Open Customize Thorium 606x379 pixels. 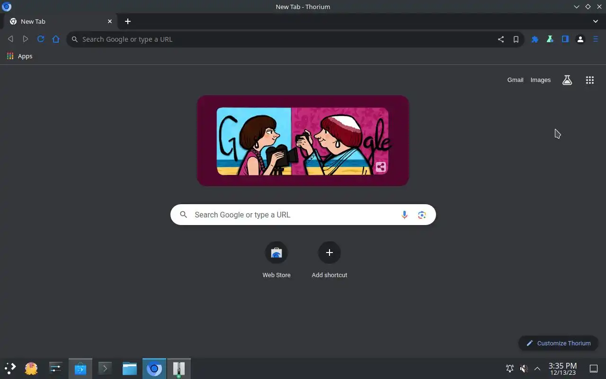(559, 343)
